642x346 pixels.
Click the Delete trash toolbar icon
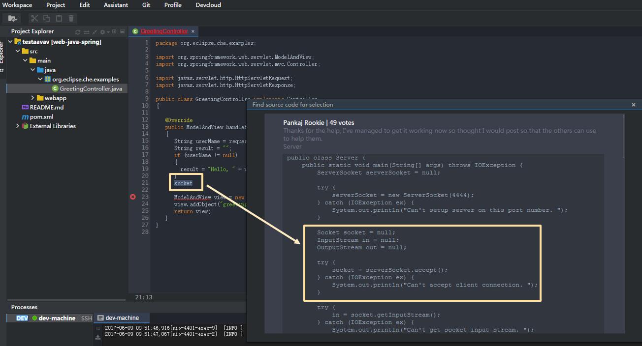pyautogui.click(x=71, y=18)
